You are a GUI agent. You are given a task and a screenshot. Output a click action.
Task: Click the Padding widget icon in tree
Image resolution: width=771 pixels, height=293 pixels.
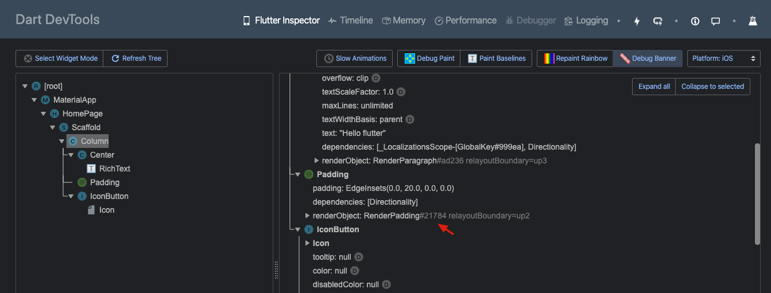click(x=82, y=182)
